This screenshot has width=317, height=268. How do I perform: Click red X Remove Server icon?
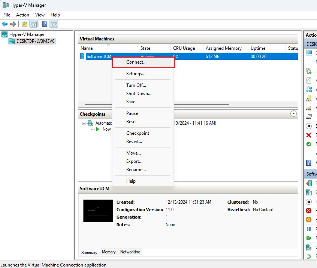pyautogui.click(x=308, y=135)
